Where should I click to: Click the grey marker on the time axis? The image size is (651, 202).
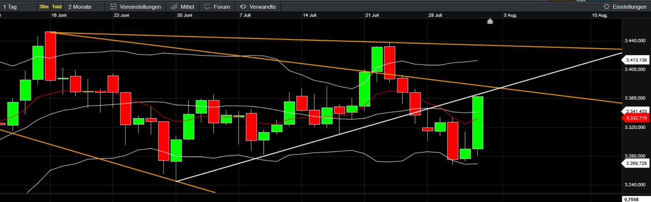click(x=490, y=21)
